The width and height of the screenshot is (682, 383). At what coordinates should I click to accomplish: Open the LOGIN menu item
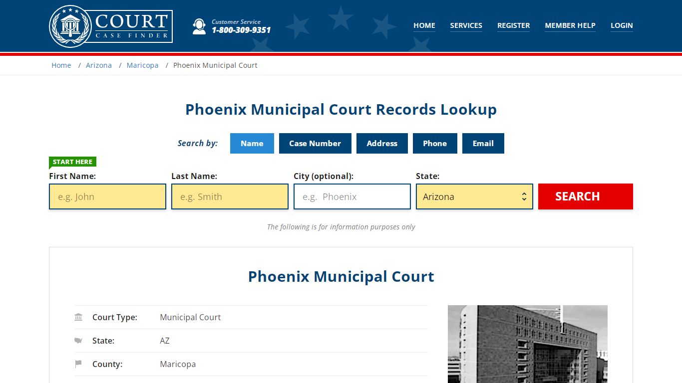point(622,25)
